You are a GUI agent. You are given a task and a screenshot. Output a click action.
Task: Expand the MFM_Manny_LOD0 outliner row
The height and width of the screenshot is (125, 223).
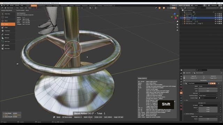click(x=183, y=24)
